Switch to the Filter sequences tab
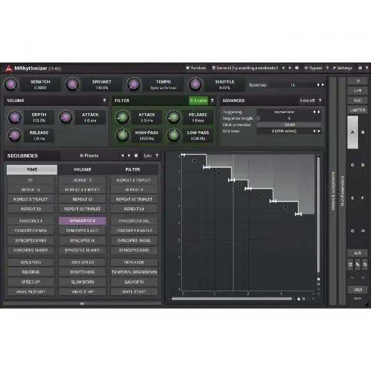The width and height of the screenshot is (371, 371). (x=133, y=169)
